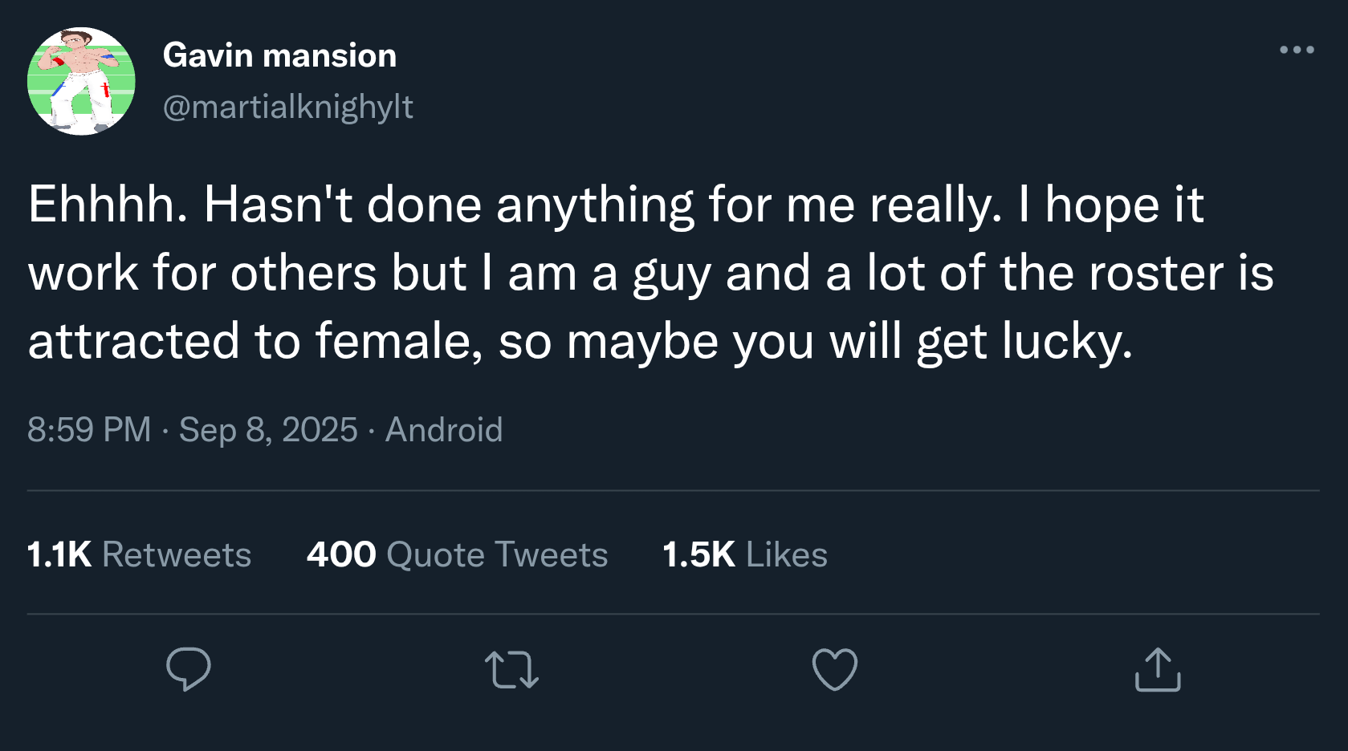Open the @martialknighylt handle link

[287, 107]
